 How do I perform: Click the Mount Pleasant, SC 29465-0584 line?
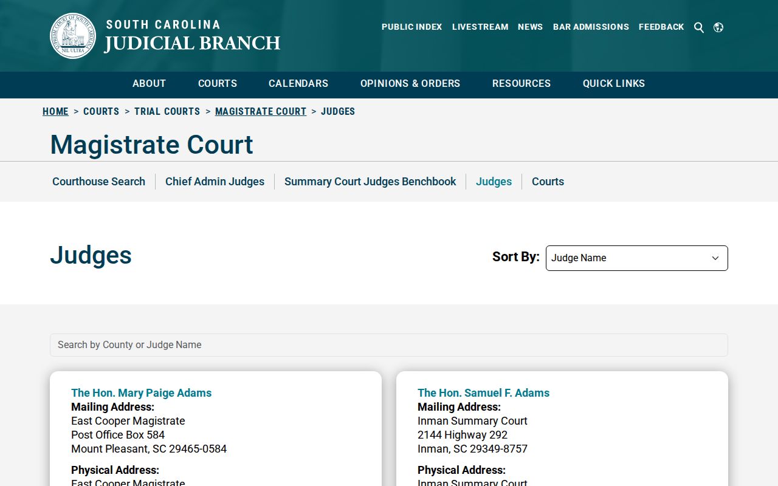[x=149, y=449]
